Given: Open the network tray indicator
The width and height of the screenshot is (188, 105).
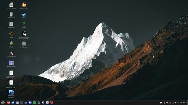Looking at the screenshot, I should tap(176, 103).
